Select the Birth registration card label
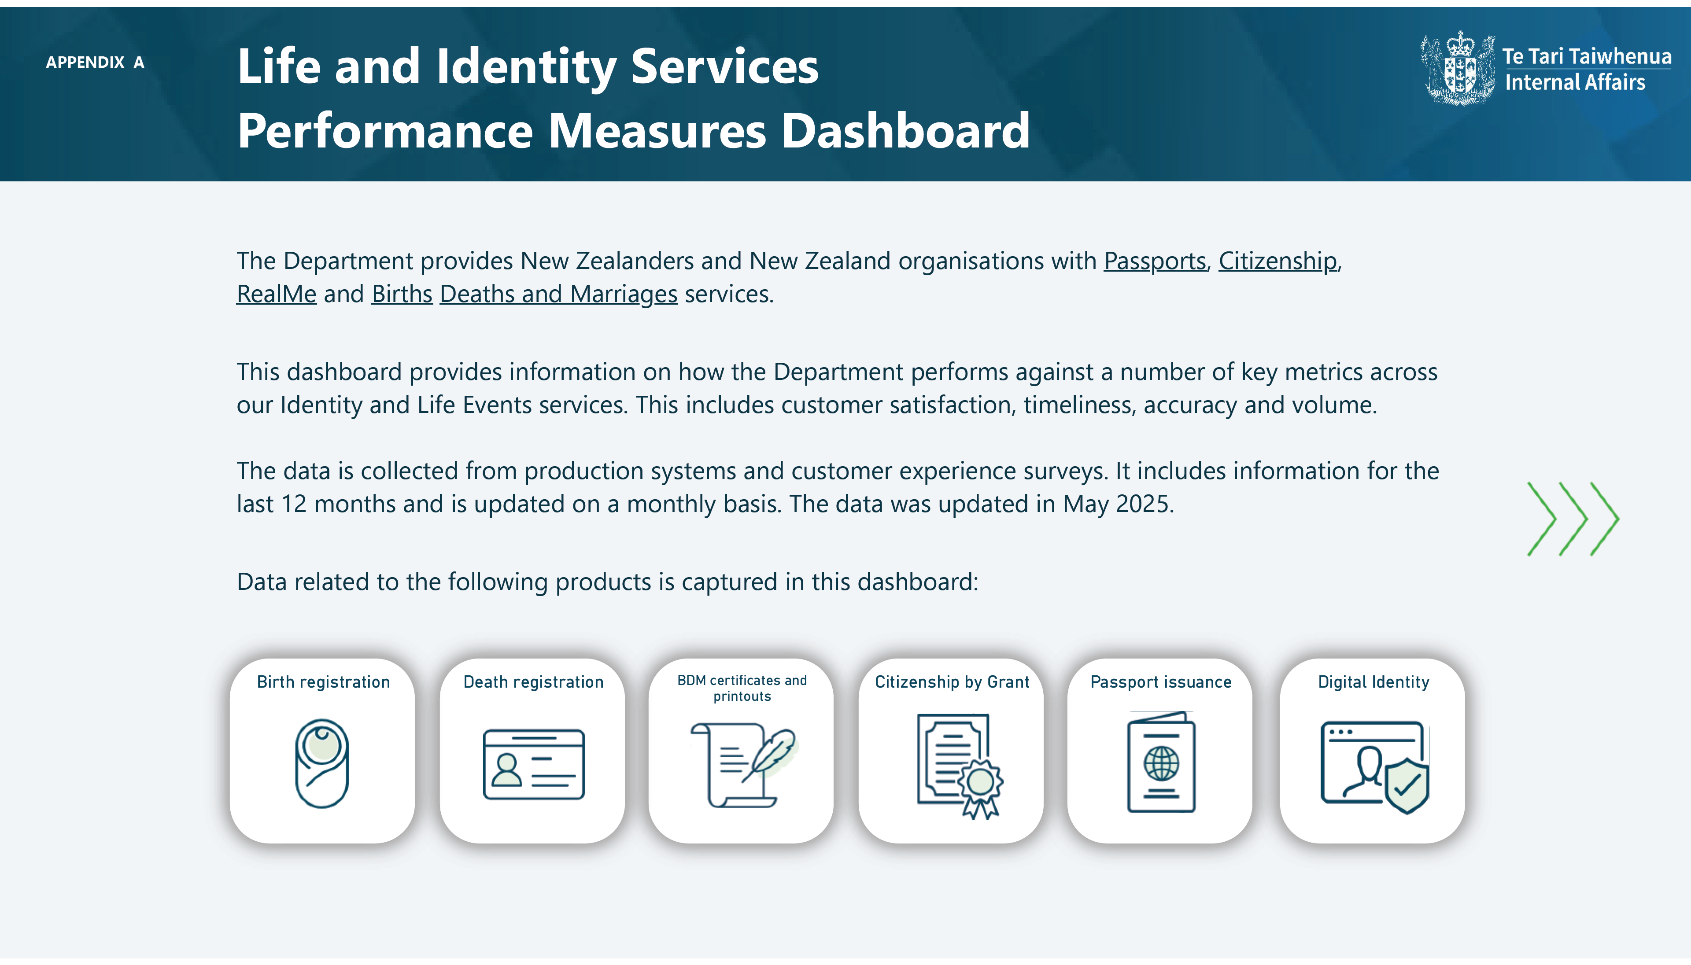Image resolution: width=1691 pixels, height=965 pixels. (x=324, y=682)
